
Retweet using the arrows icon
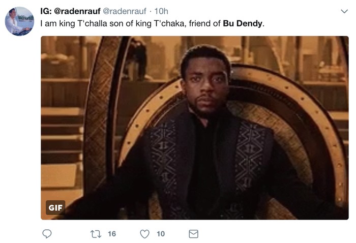(96, 234)
